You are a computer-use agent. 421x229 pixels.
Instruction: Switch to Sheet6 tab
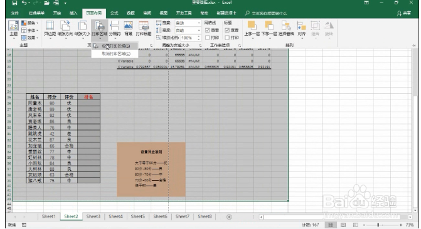click(x=160, y=216)
